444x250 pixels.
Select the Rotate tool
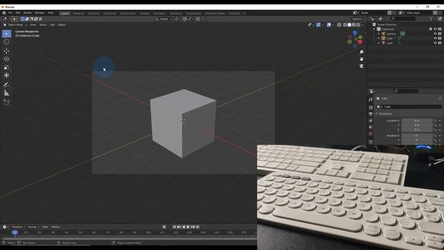pyautogui.click(x=6, y=59)
